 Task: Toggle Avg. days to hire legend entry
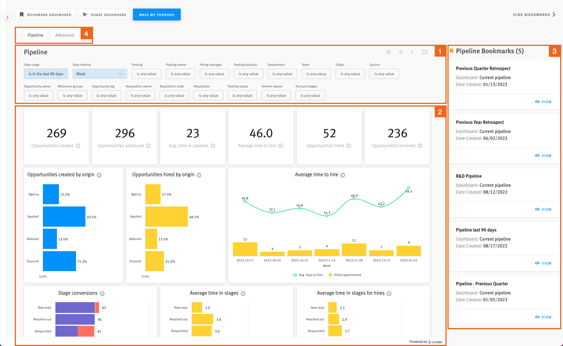click(x=308, y=275)
